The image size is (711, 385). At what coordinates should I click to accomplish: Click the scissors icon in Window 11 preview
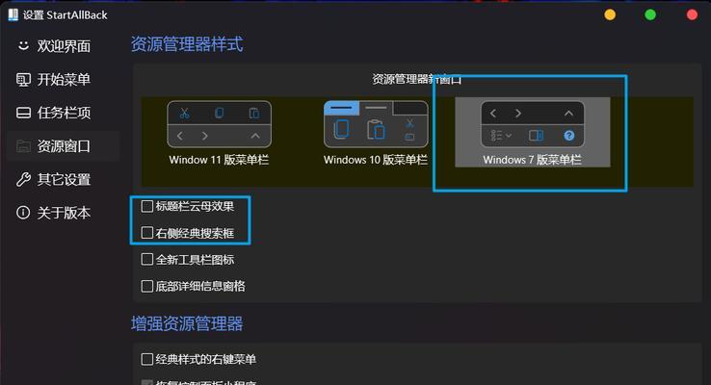coord(185,114)
